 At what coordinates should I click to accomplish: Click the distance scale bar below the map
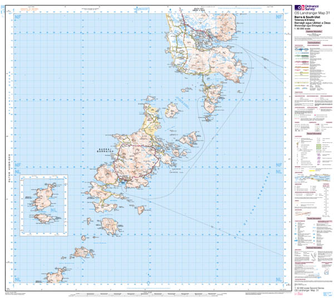point(148,294)
